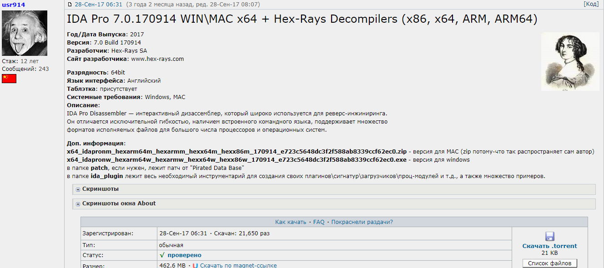Click the 'ida_plugin' folder name text
This screenshot has width=604, height=268.
(x=107, y=176)
